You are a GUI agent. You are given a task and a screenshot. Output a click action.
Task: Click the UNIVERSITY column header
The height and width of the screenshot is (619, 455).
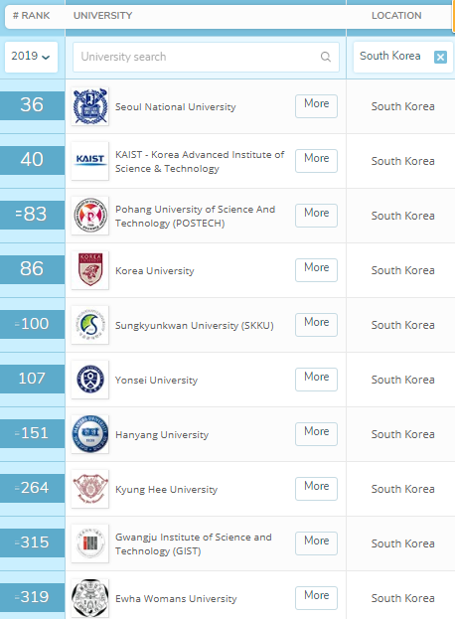pyautogui.click(x=102, y=15)
